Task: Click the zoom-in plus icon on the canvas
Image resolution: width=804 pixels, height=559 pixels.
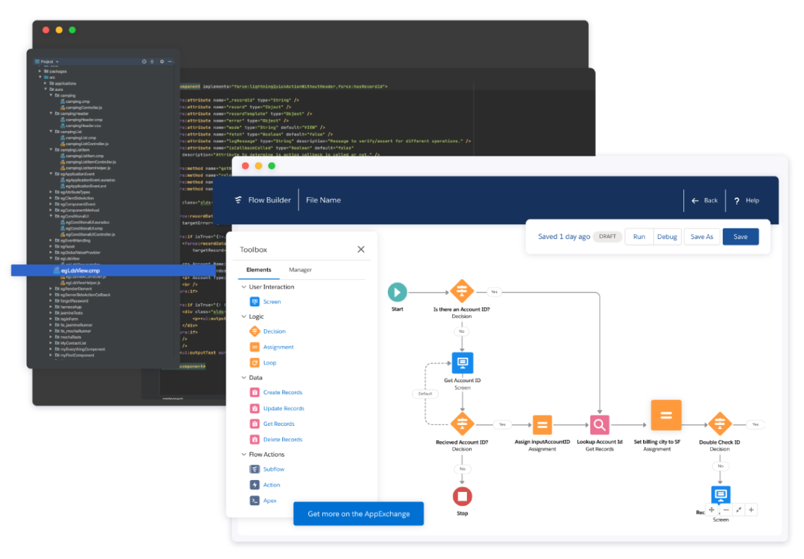Action: 751,510
